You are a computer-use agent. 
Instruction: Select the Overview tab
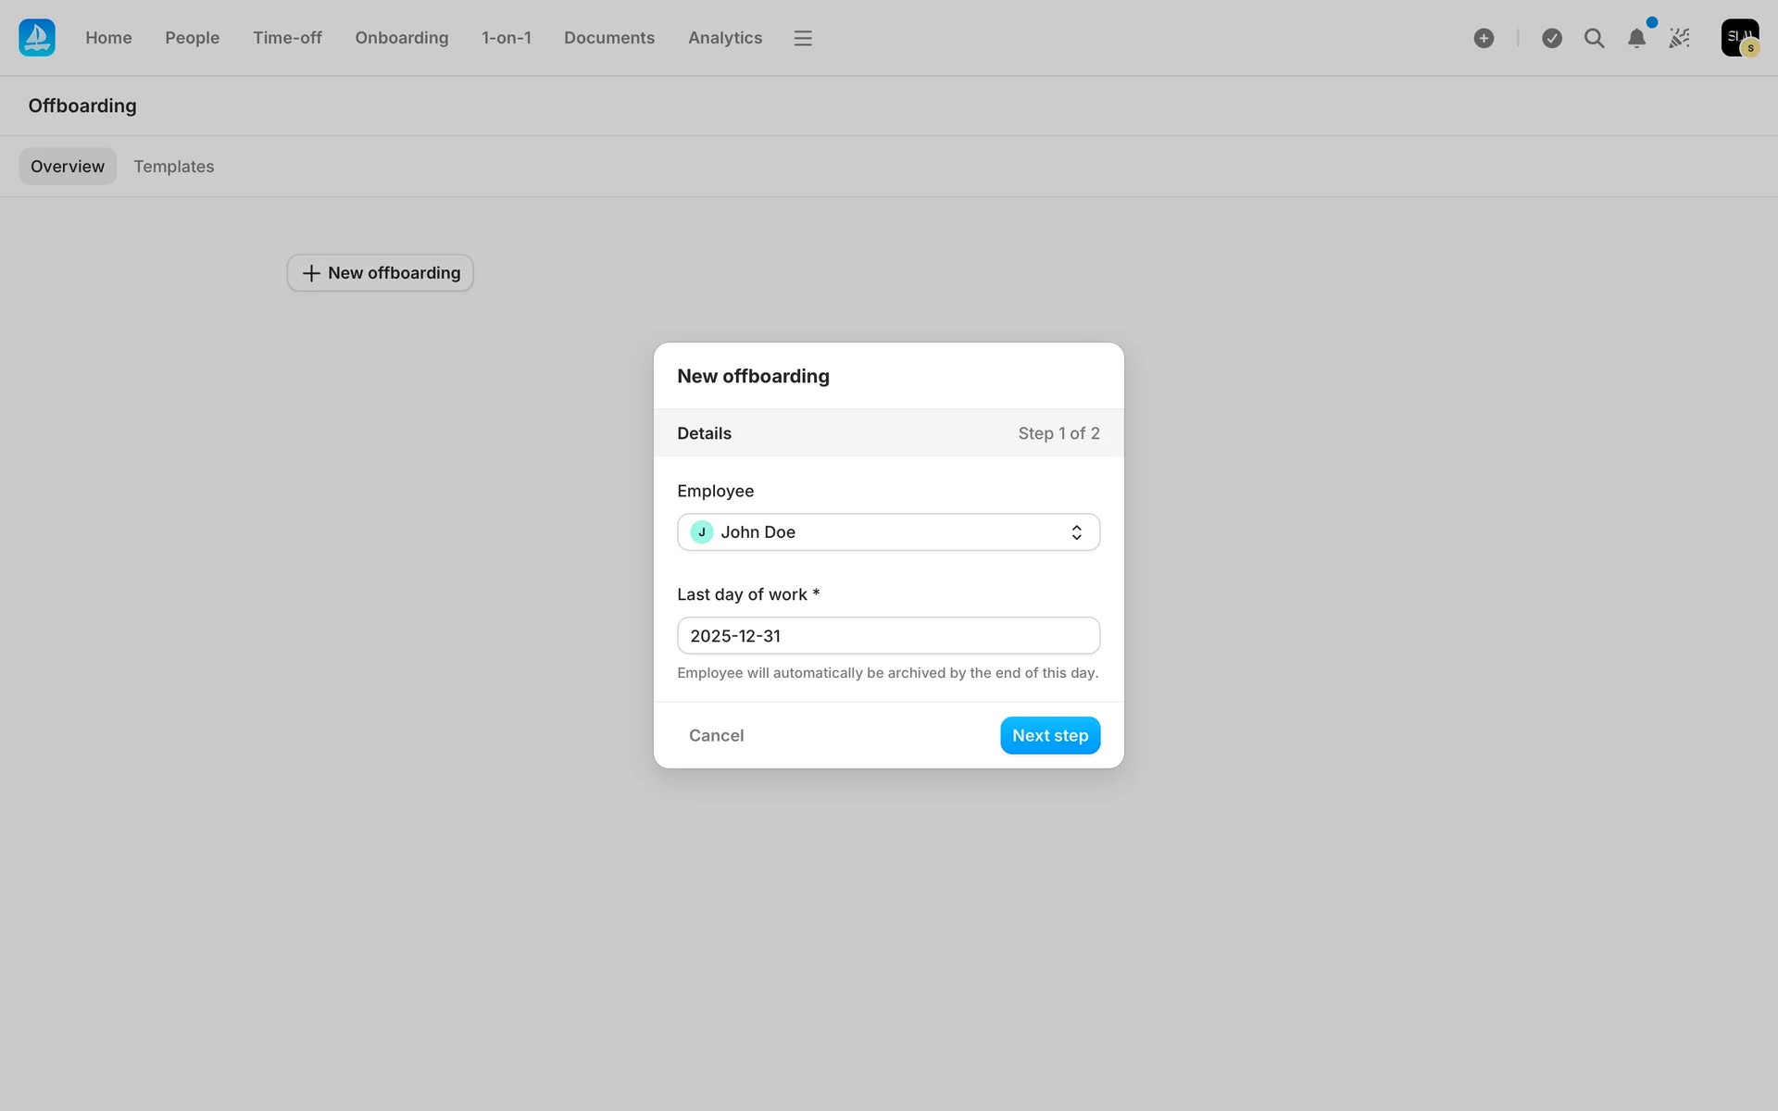pos(68,167)
